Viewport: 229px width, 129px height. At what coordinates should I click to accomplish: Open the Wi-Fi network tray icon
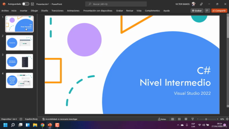200,125
